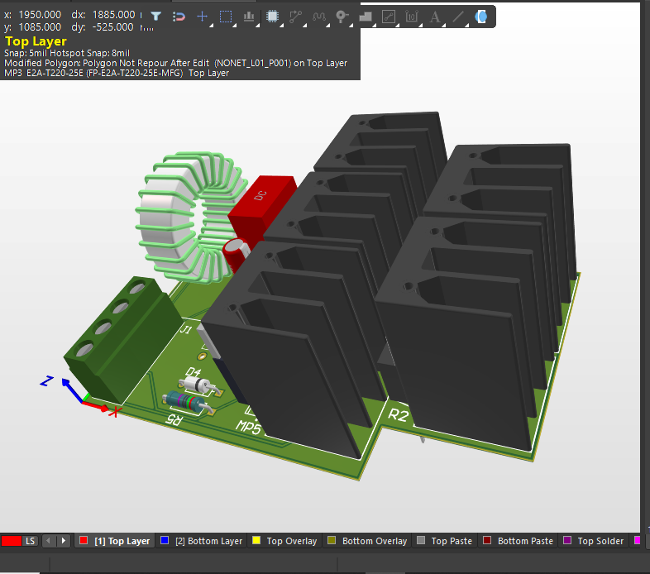Click the yellow Top Overlay color swatch
The height and width of the screenshot is (574, 650).
[x=256, y=540]
